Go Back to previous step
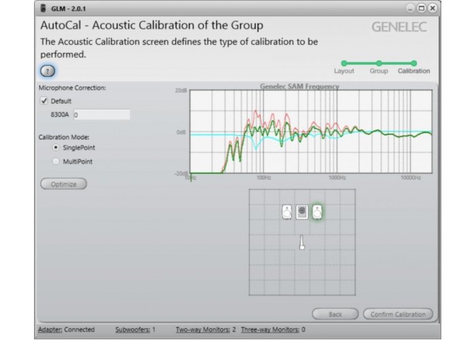The image size is (476, 340). tap(335, 314)
